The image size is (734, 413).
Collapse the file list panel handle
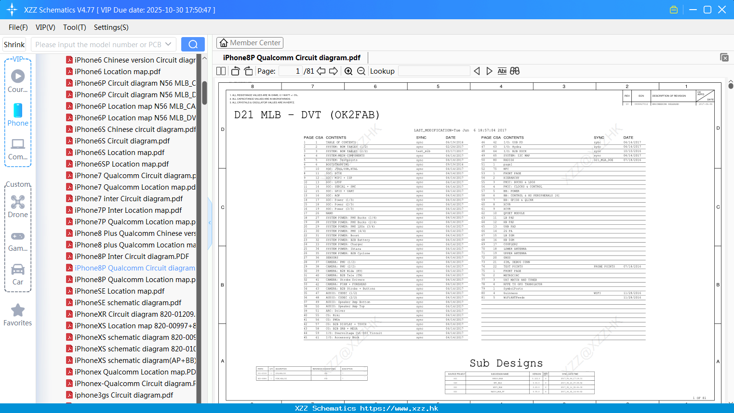point(210,223)
